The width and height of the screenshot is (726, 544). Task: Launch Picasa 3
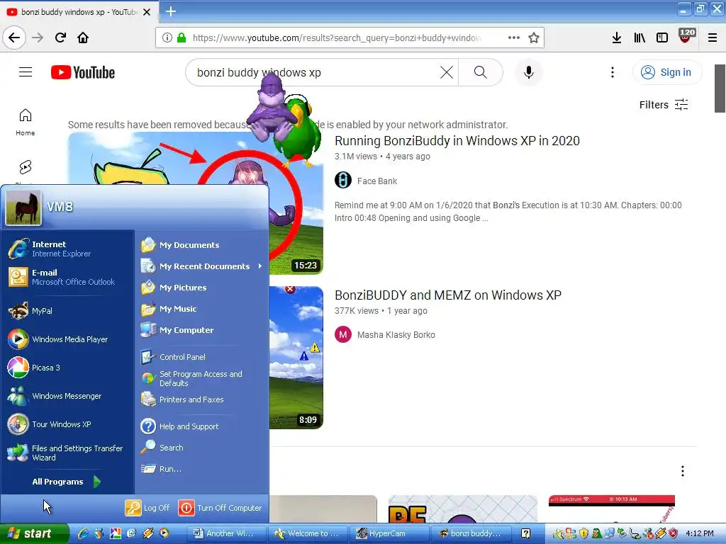(67, 368)
